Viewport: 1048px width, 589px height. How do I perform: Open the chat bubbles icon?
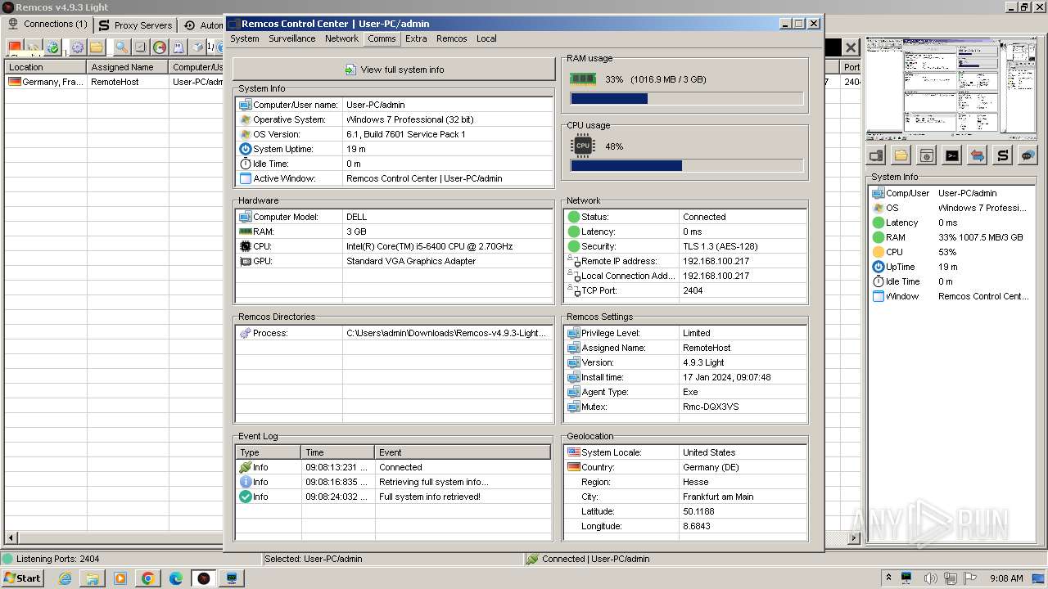tap(1028, 155)
